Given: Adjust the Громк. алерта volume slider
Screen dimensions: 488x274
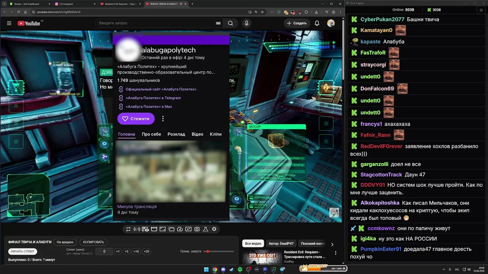Looking at the screenshot, I should point(219,252).
